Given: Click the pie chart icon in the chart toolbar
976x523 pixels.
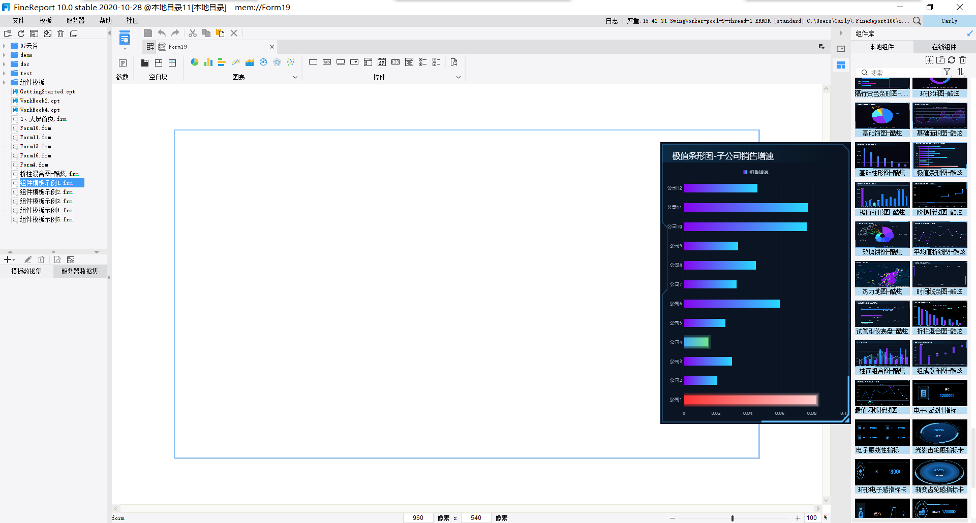Looking at the screenshot, I should pyautogui.click(x=195, y=62).
